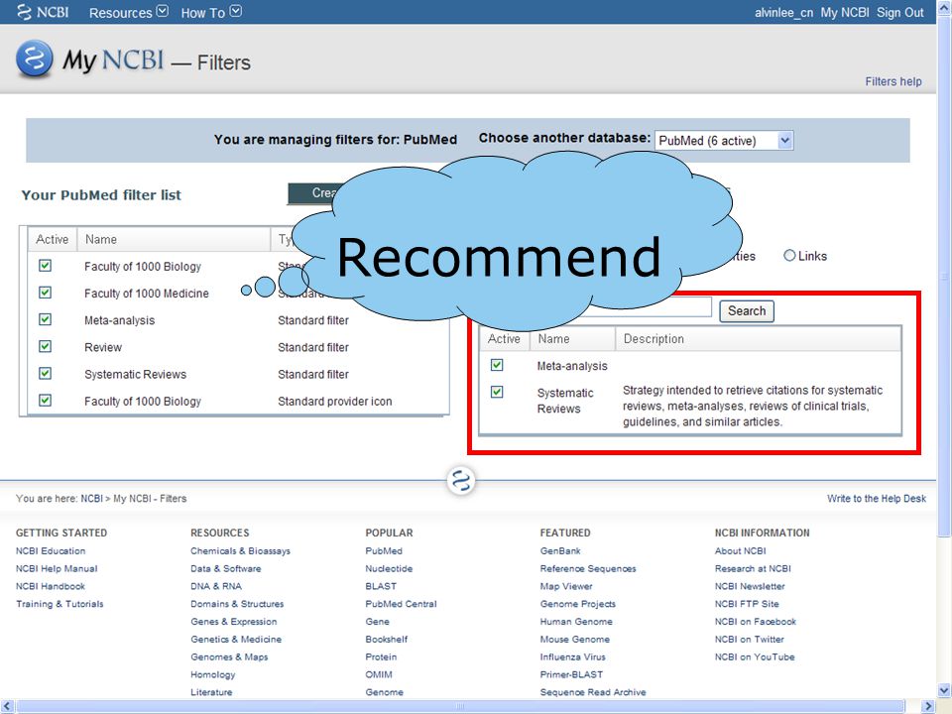Click Description column header in results
Screen dimensions: 952x714
point(758,339)
